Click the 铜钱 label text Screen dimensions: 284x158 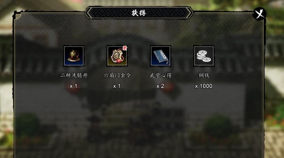[204, 75]
